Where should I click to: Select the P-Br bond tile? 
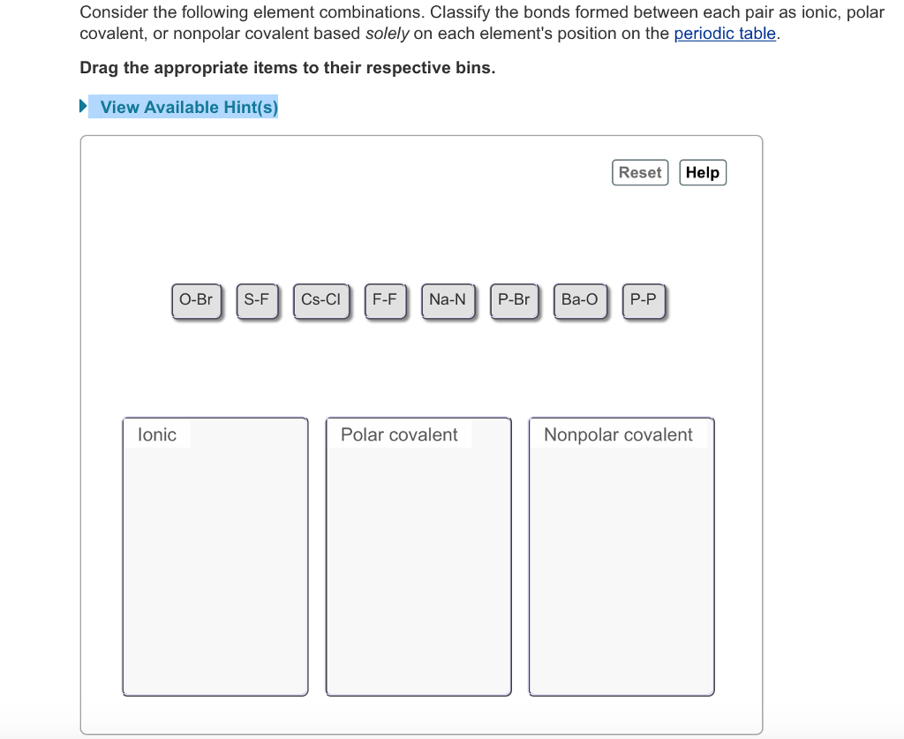click(514, 299)
